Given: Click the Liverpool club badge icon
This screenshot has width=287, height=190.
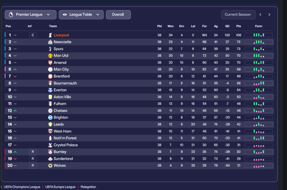Looking at the screenshot, I should (50, 35).
